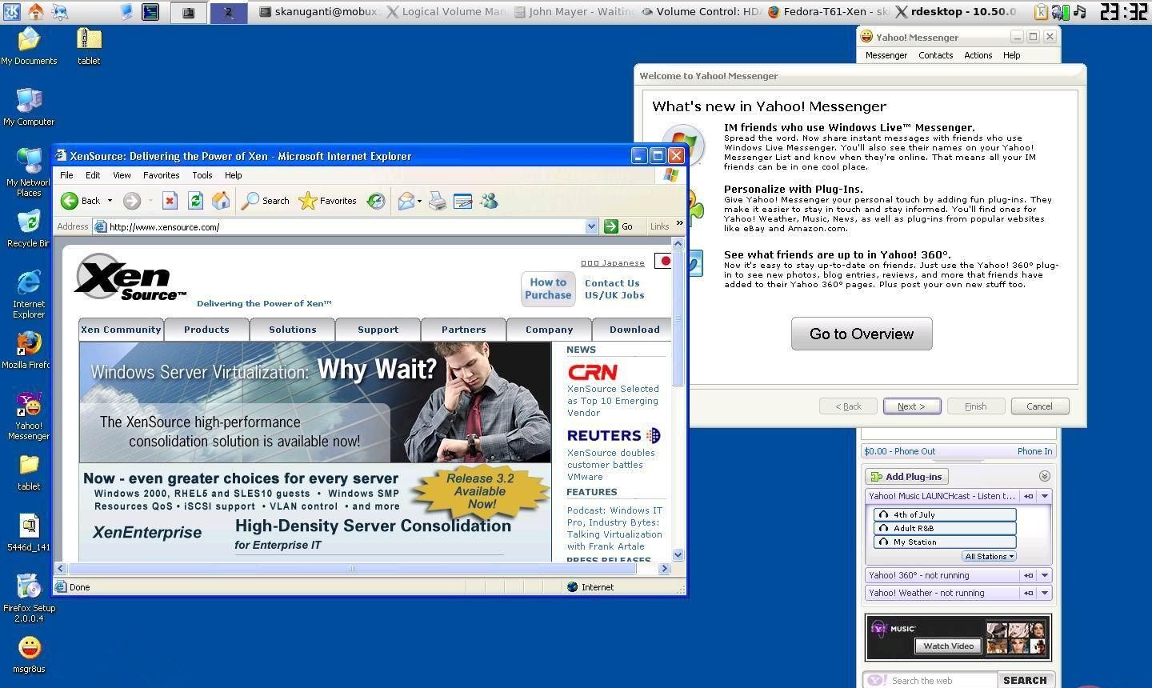Expand Links toolbar chevron
1152x688 pixels.
(680, 224)
